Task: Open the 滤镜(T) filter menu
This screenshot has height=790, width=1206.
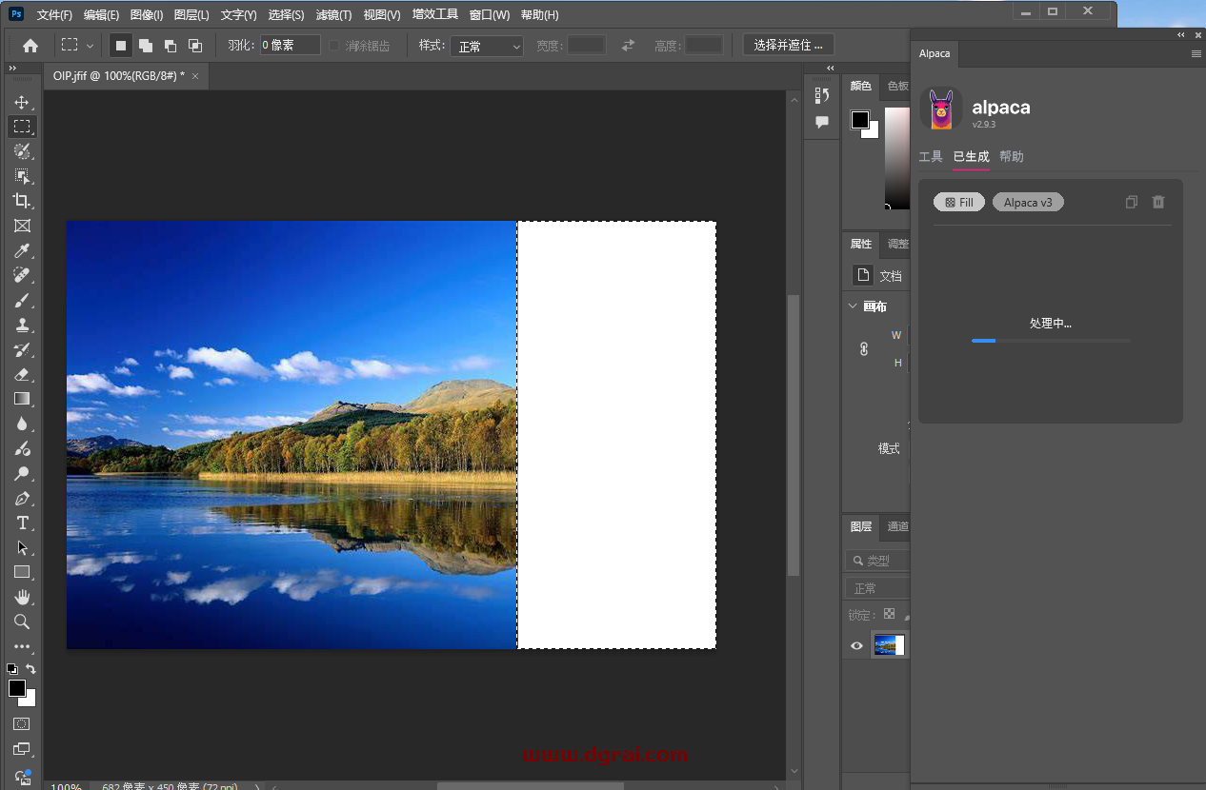Action: (x=333, y=15)
